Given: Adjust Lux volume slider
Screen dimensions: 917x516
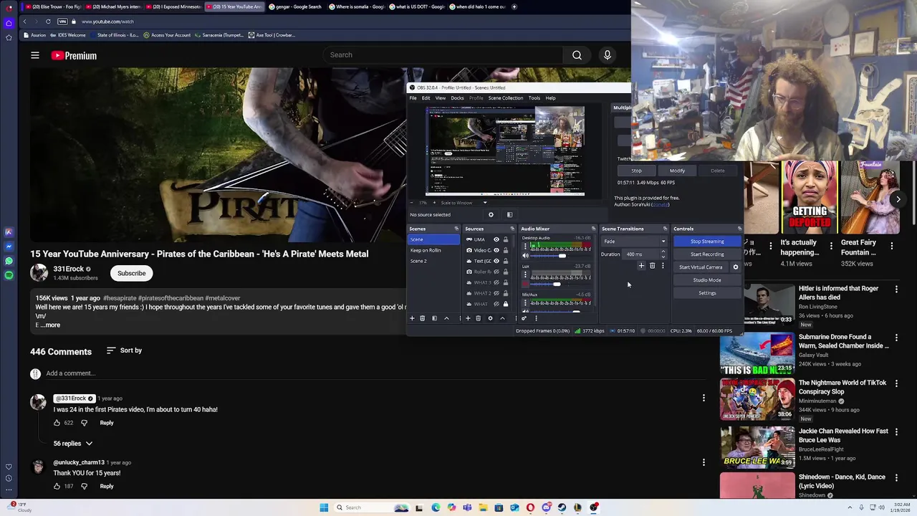Looking at the screenshot, I should click(x=557, y=285).
